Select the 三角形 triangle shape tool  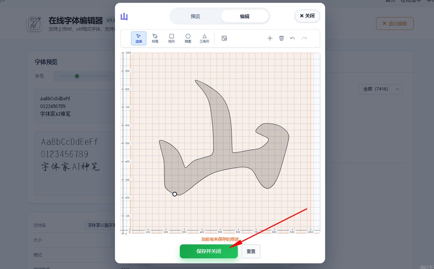point(204,39)
